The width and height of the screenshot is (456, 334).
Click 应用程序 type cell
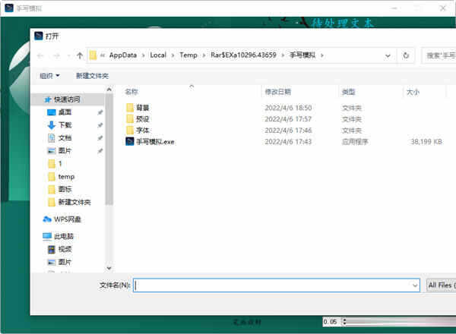pos(355,142)
